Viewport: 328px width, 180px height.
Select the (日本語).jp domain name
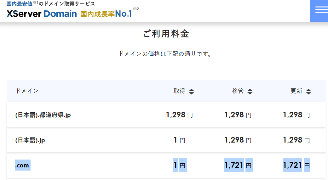click(30, 140)
